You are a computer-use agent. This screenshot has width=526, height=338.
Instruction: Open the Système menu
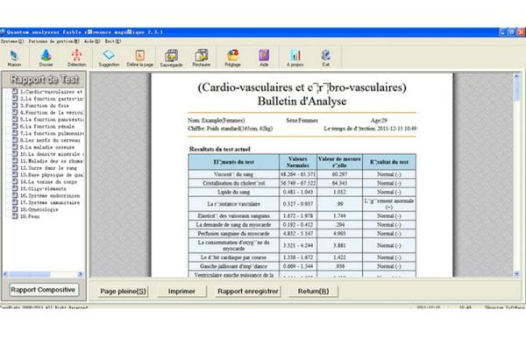(x=12, y=41)
